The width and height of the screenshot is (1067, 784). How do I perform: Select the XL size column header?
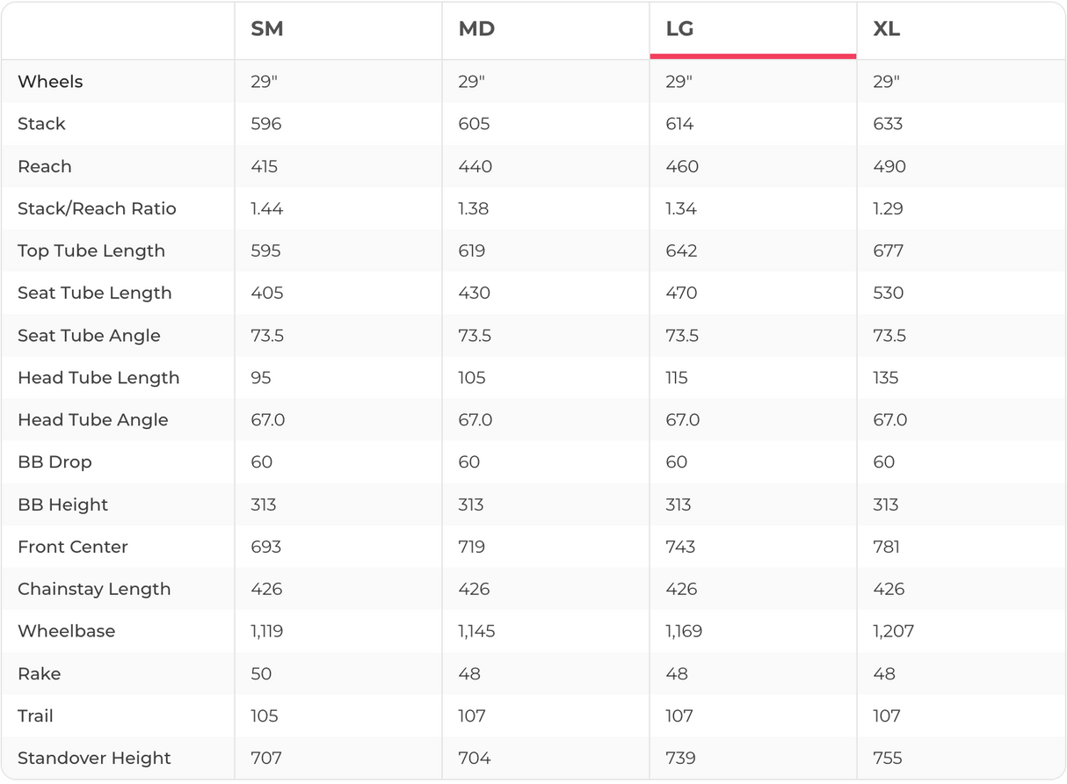[886, 29]
